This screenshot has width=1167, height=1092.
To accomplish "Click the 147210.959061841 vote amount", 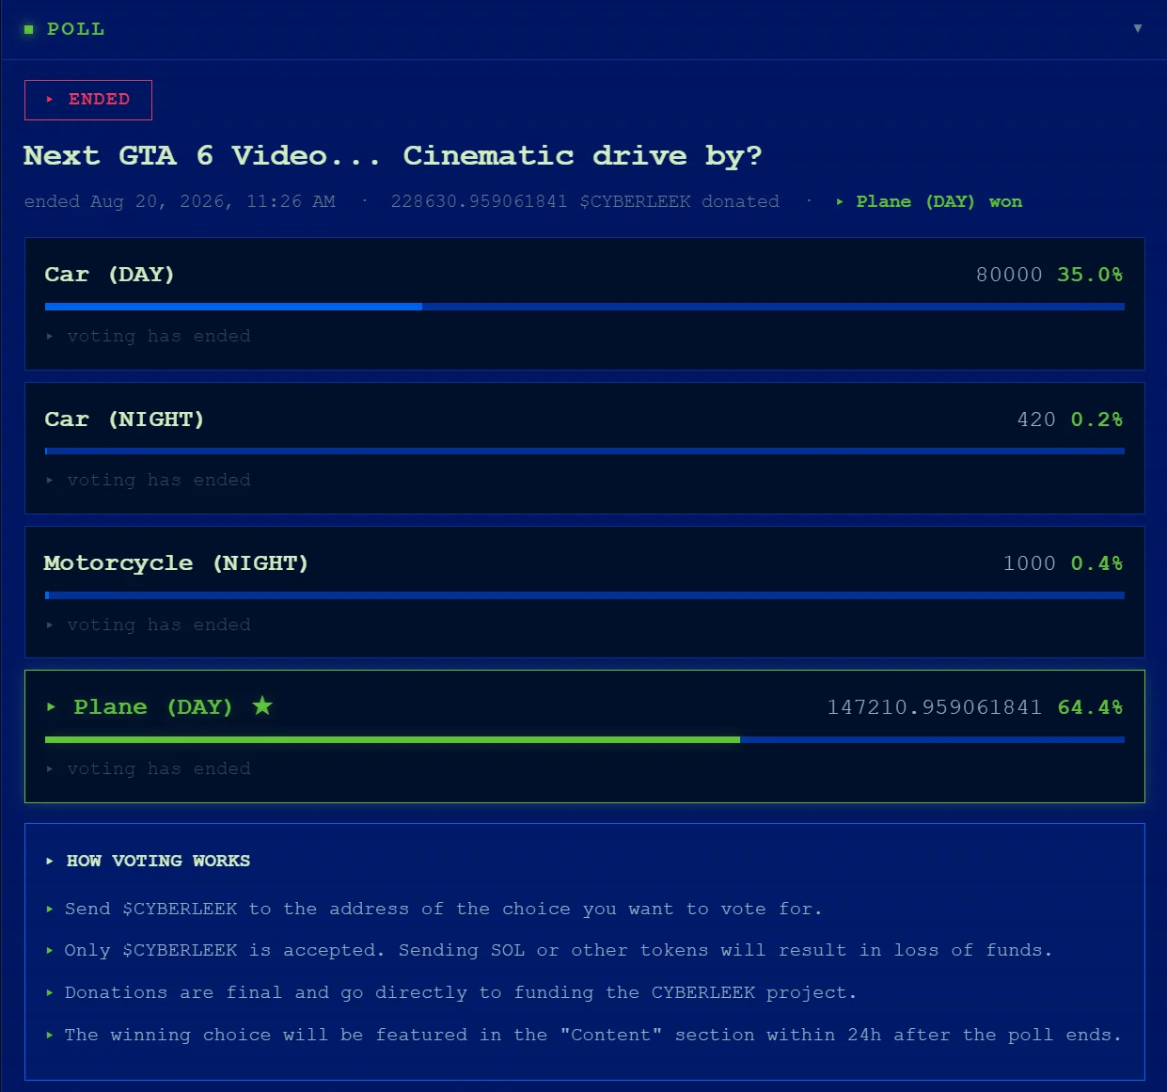I will point(935,707).
